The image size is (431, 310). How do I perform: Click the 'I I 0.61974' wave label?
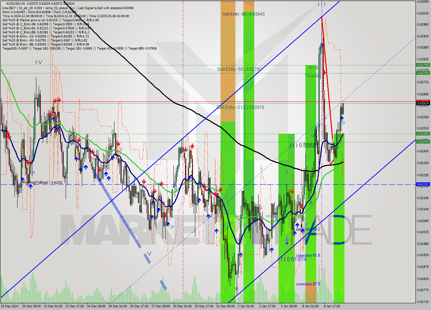293,259
